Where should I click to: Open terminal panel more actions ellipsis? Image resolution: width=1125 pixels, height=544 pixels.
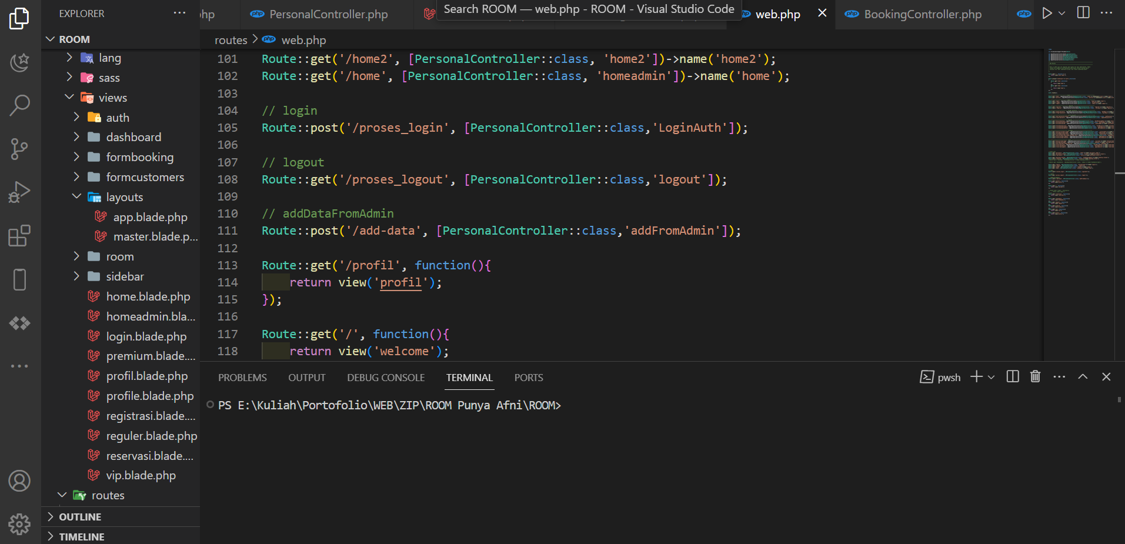point(1059,376)
